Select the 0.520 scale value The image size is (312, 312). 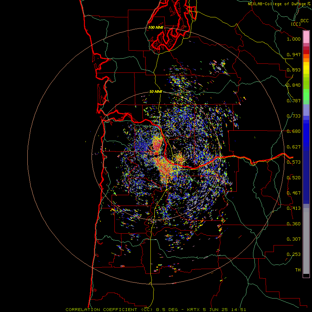pos(294,178)
